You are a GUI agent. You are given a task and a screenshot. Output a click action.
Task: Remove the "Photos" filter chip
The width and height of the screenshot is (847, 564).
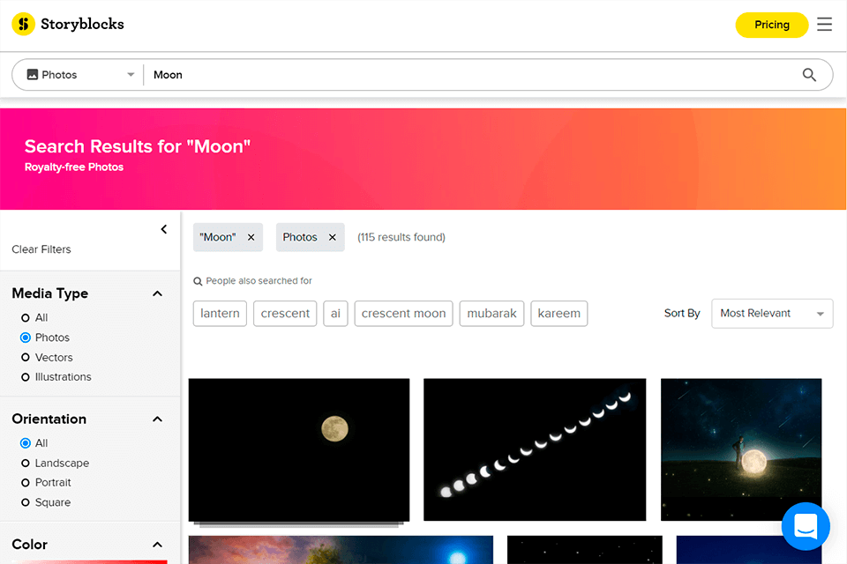pyautogui.click(x=333, y=237)
